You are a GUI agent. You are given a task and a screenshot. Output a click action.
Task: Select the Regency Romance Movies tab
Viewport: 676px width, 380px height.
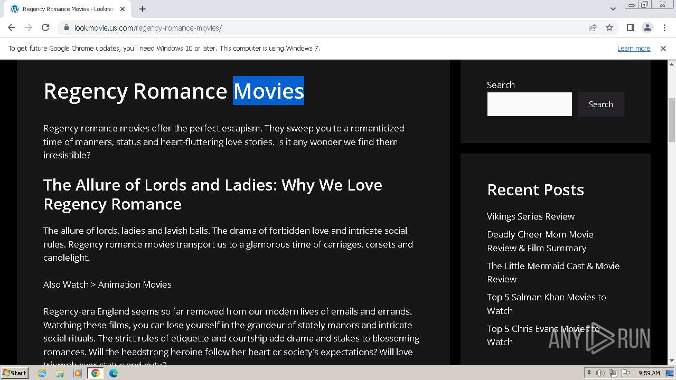point(69,9)
